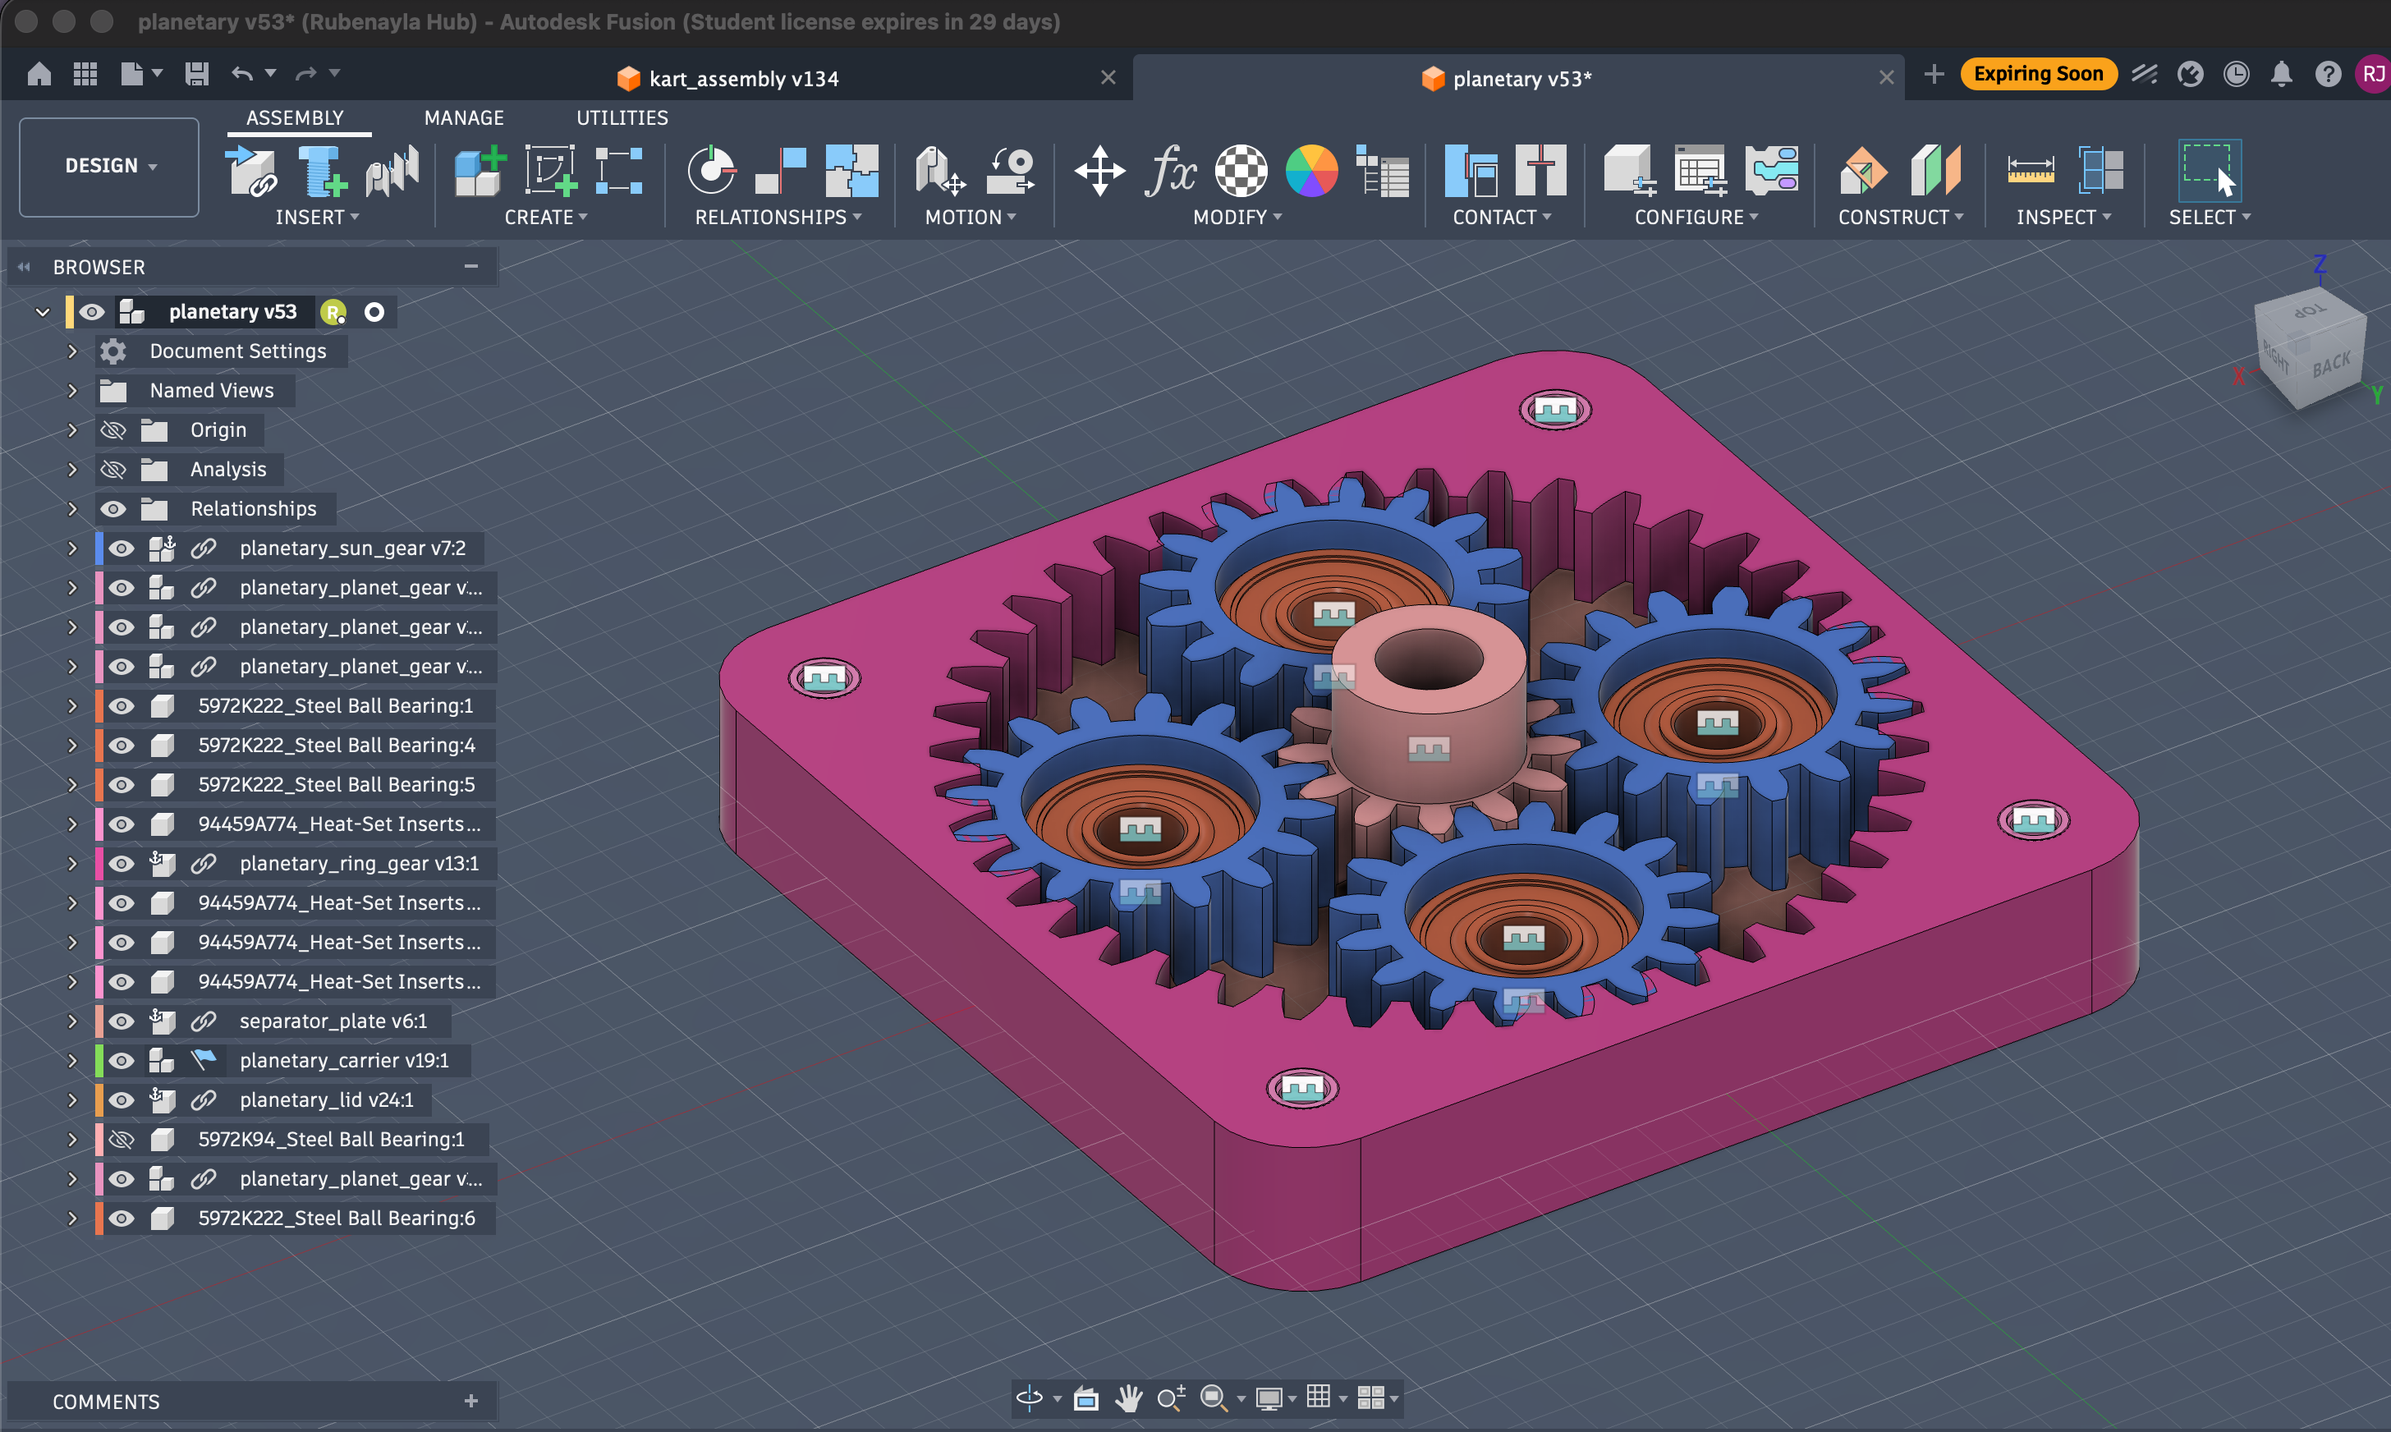Open the DESIGN workspace dropdown
This screenshot has height=1432, width=2391.
(x=109, y=166)
